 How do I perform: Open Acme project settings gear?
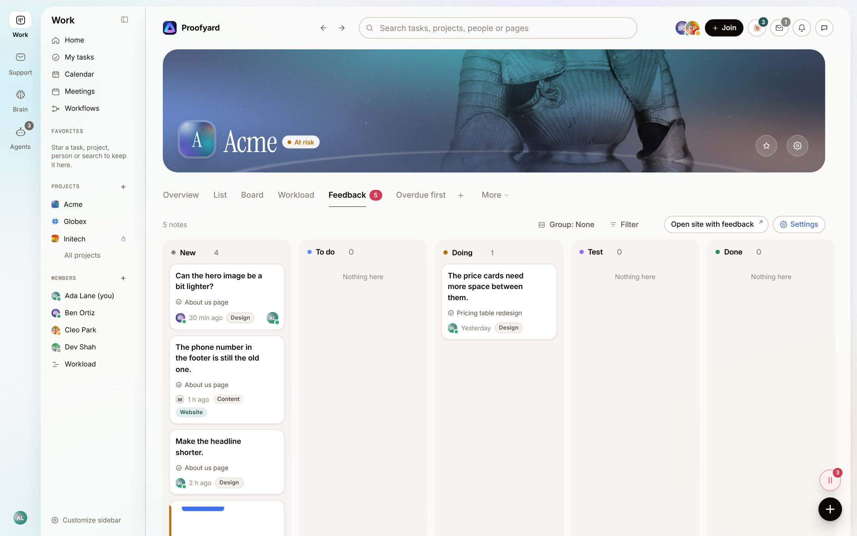pos(797,146)
